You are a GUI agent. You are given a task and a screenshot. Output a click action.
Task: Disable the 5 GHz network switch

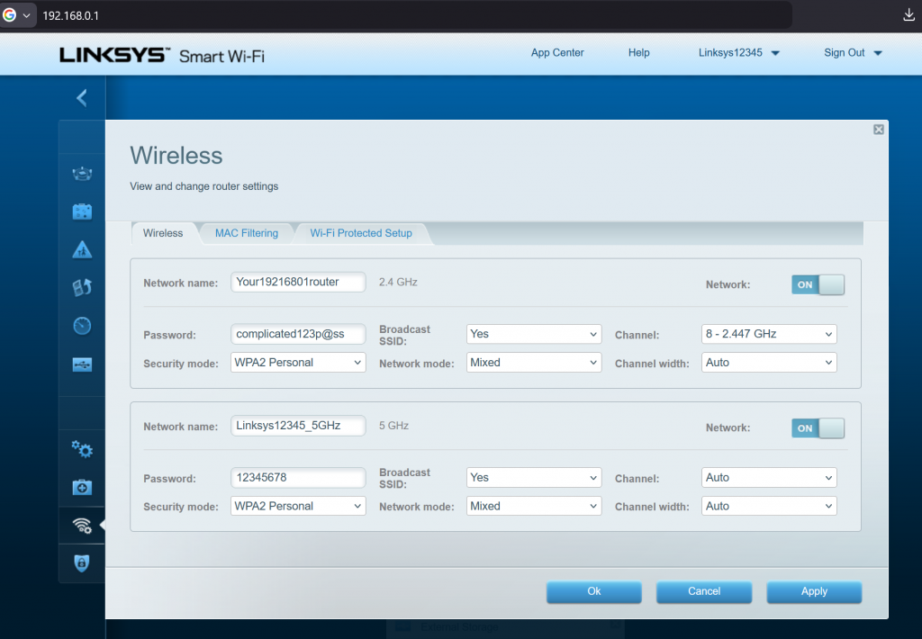(x=818, y=427)
